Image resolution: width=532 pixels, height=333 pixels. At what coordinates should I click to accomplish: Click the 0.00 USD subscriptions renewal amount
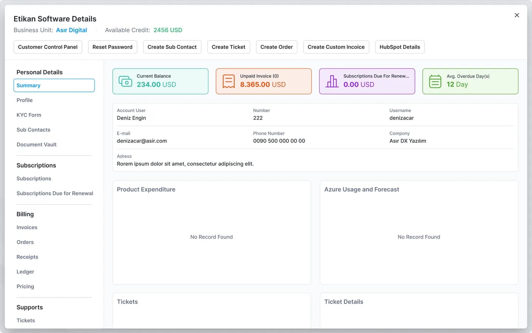point(359,85)
